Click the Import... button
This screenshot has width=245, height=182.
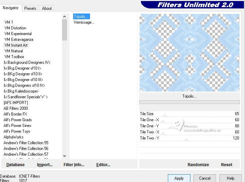pyautogui.click(x=45, y=165)
